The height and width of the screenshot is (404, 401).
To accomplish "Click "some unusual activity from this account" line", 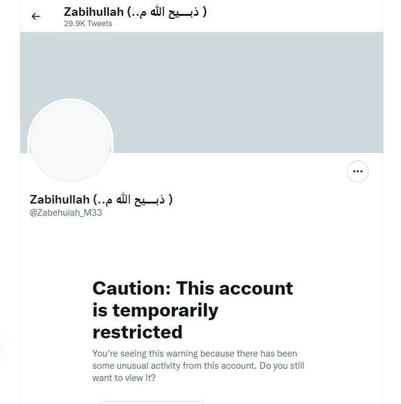I will pos(174,366).
